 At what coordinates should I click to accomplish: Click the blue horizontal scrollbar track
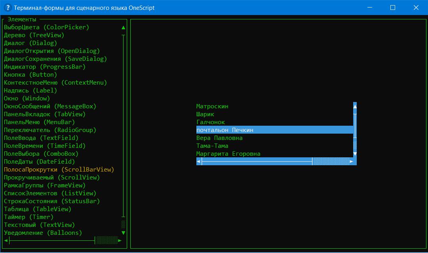(x=257, y=161)
